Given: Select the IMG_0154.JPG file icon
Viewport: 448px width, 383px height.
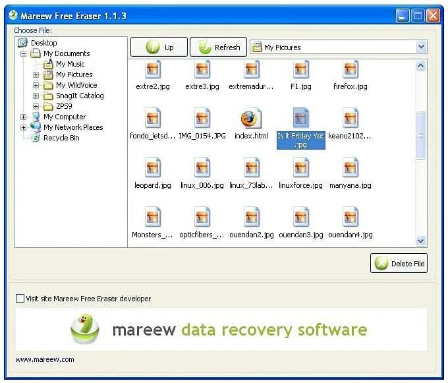Looking at the screenshot, I should (x=202, y=118).
